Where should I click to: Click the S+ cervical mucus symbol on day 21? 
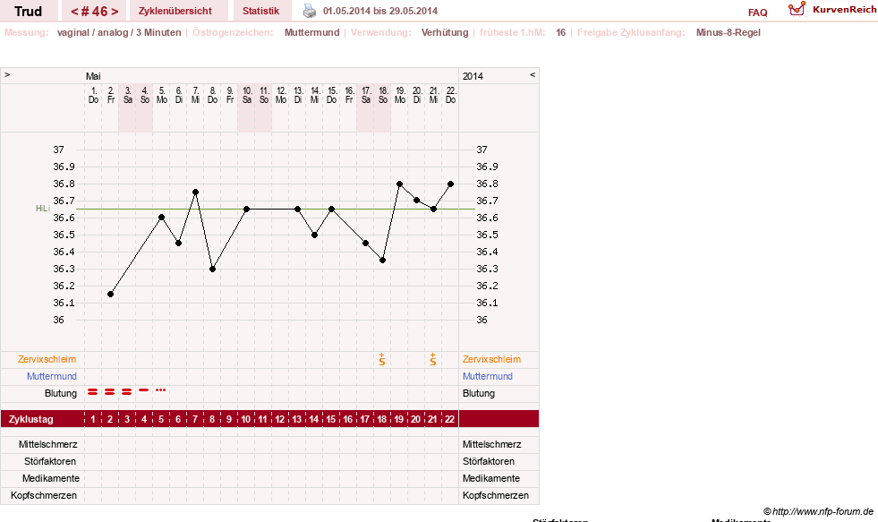433,360
